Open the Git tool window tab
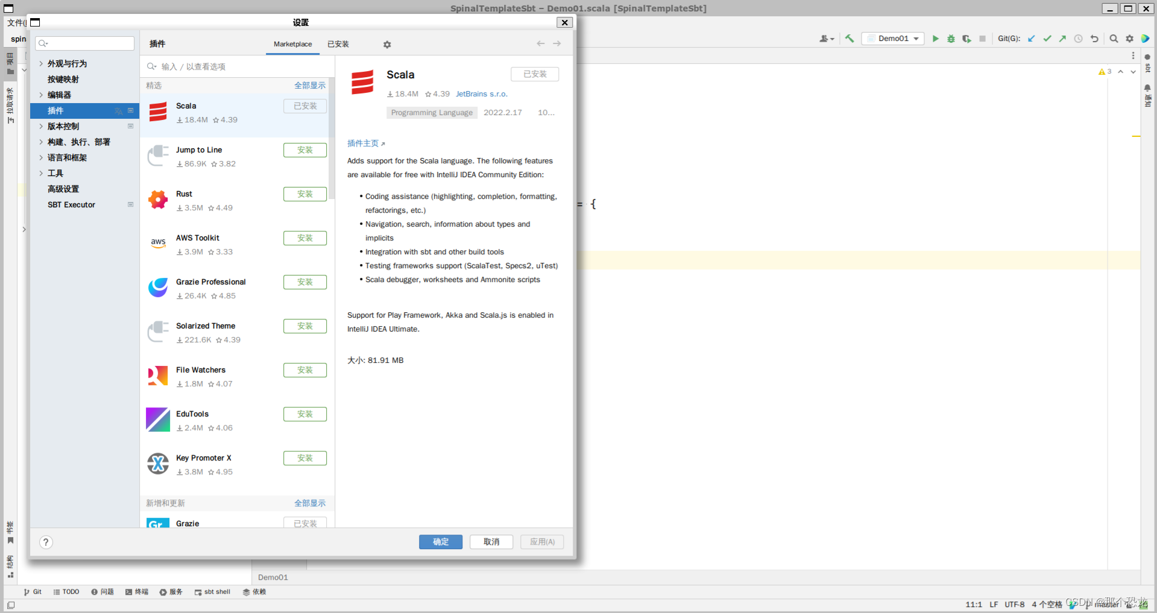This screenshot has width=1157, height=613. [x=33, y=592]
